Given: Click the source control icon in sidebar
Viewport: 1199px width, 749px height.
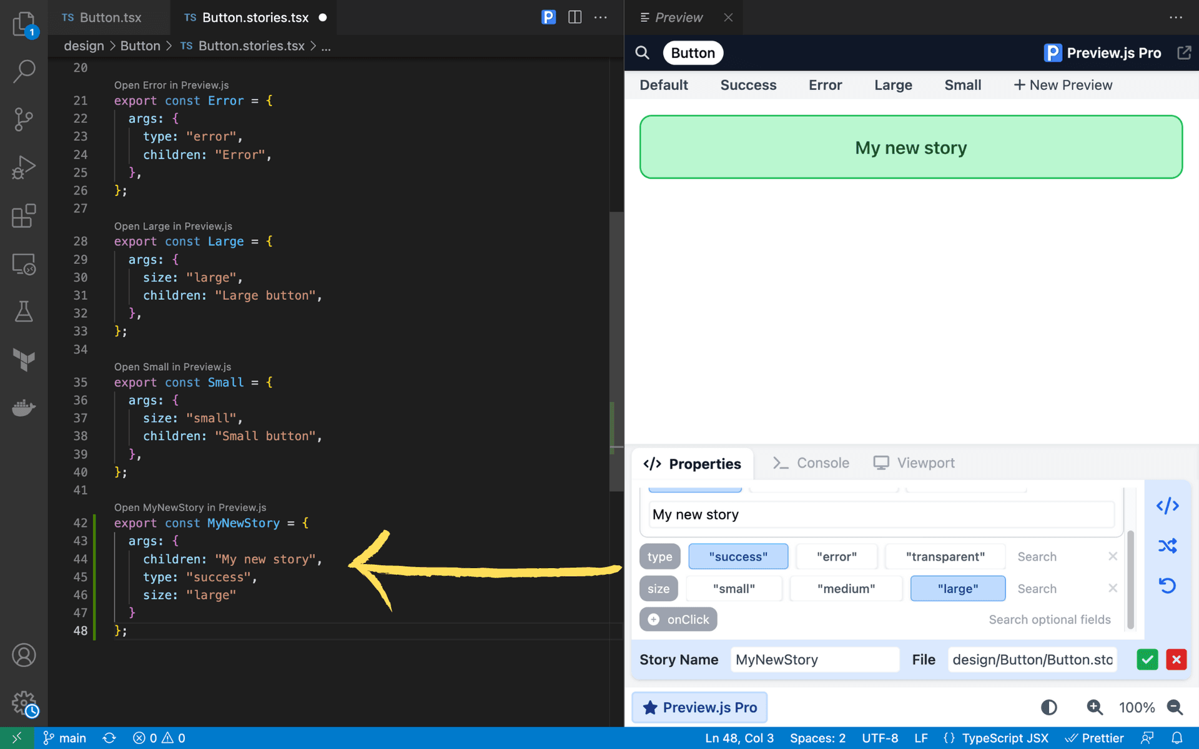Looking at the screenshot, I should 23,119.
